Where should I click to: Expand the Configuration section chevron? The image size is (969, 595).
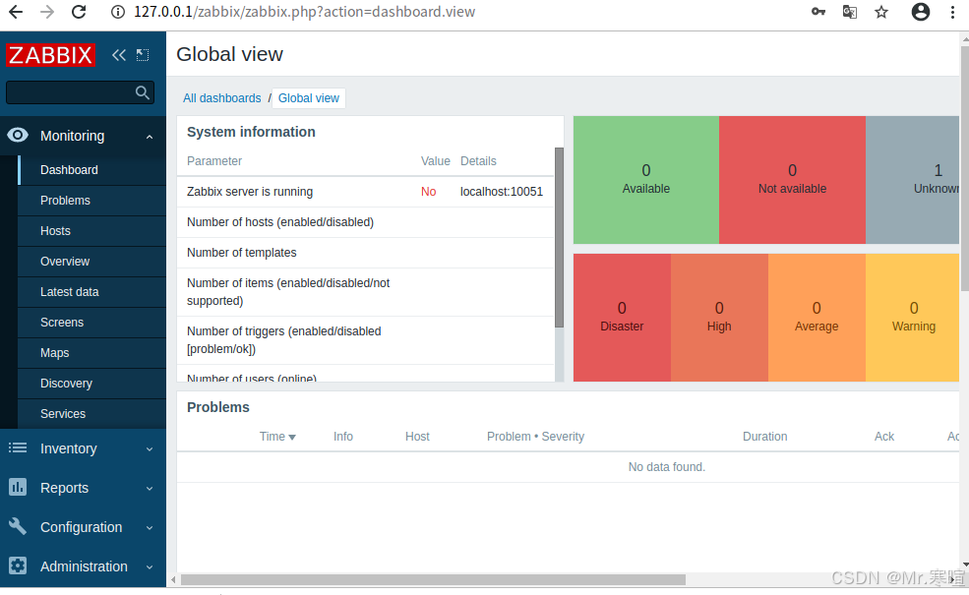tap(150, 528)
